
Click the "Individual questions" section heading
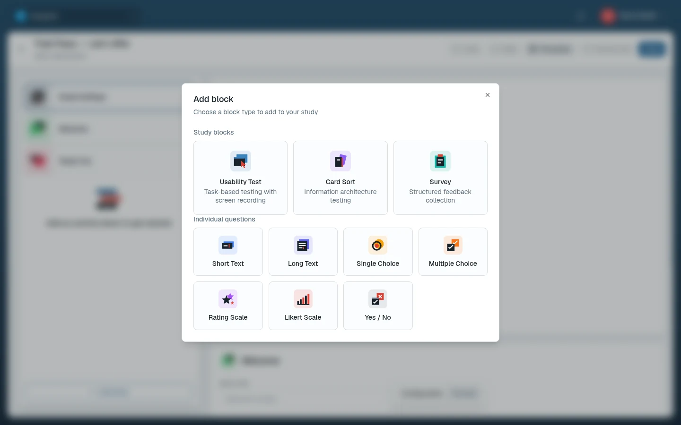tap(224, 219)
